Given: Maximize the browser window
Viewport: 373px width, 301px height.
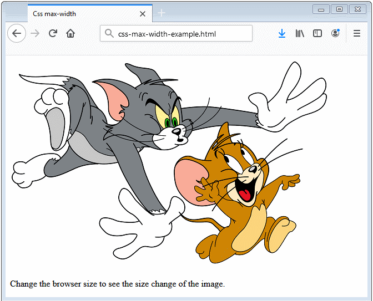Looking at the screenshot, I should point(339,9).
